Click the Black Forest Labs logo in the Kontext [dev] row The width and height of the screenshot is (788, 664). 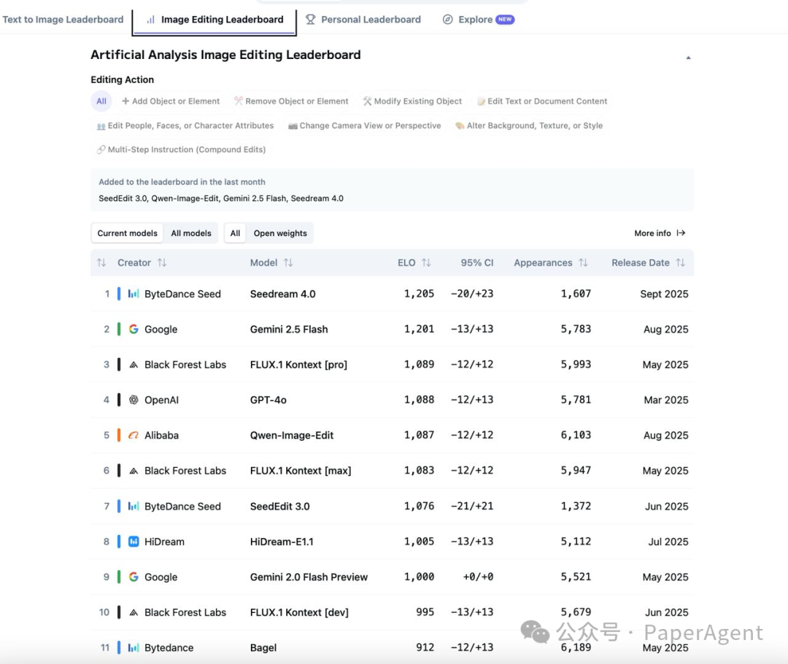coord(134,612)
